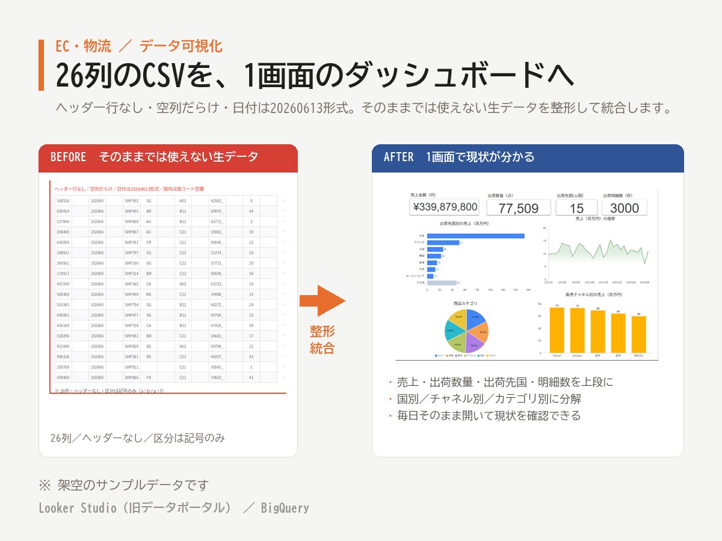The height and width of the screenshot is (541, 722).
Task: Click table cell SHP921
Action: (x=131, y=367)
